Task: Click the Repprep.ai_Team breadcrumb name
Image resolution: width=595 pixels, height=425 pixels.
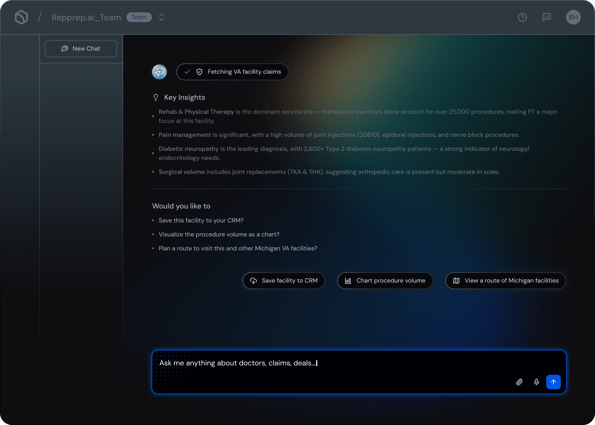Action: [86, 18]
